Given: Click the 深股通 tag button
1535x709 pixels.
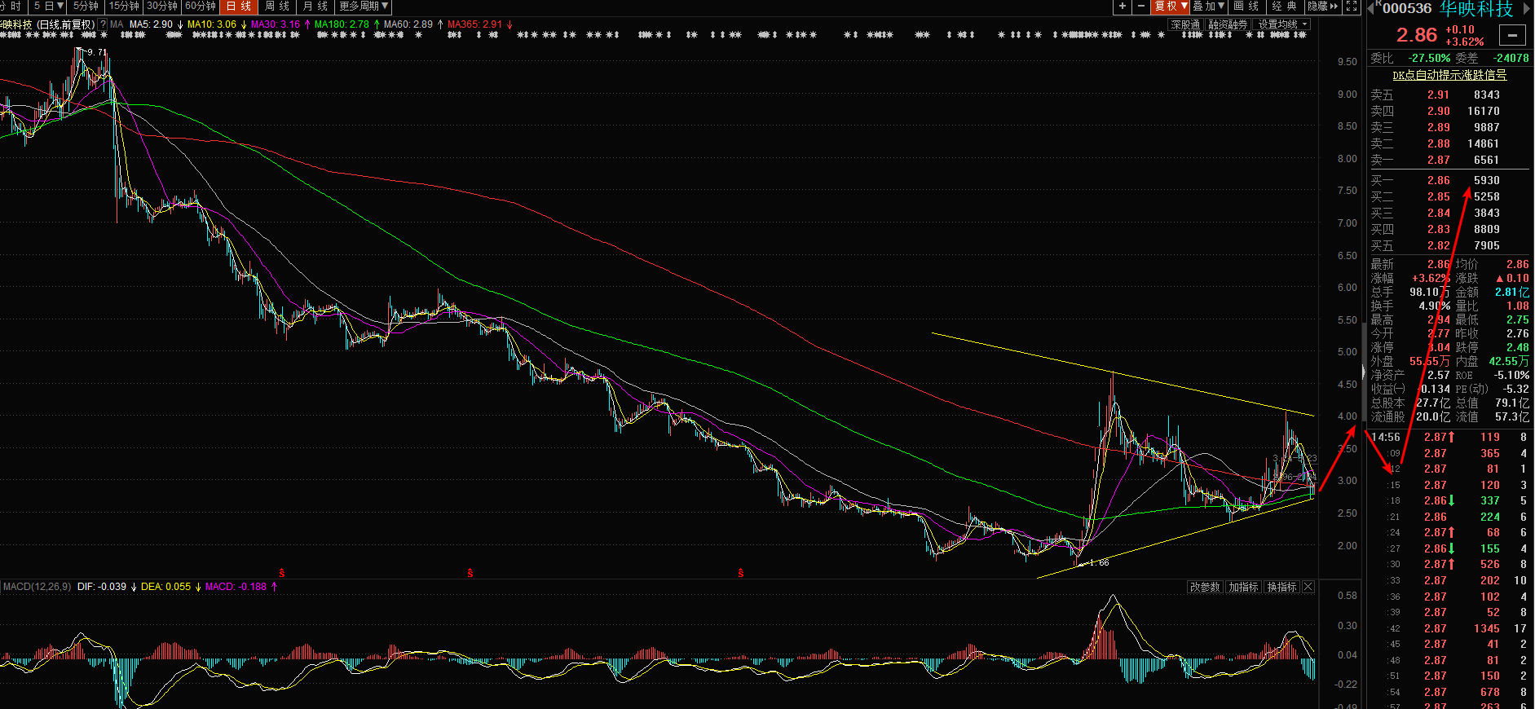Looking at the screenshot, I should [1185, 24].
